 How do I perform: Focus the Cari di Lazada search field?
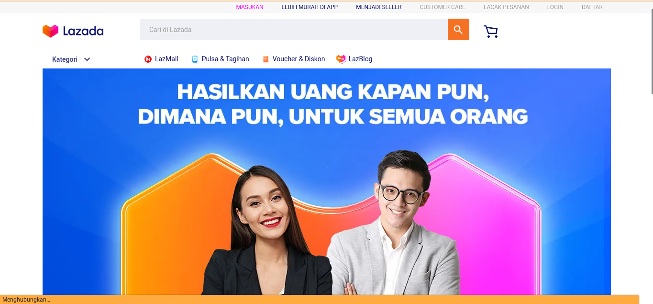(x=294, y=30)
